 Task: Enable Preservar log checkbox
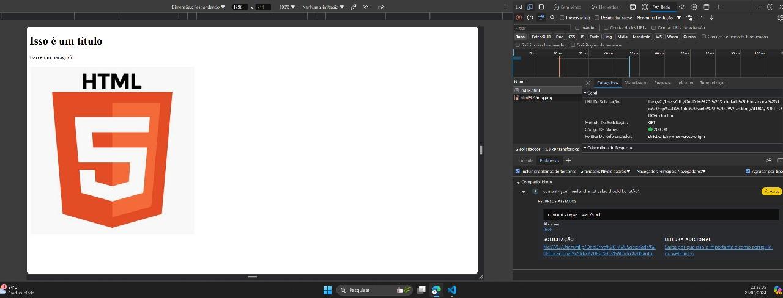tap(562, 18)
